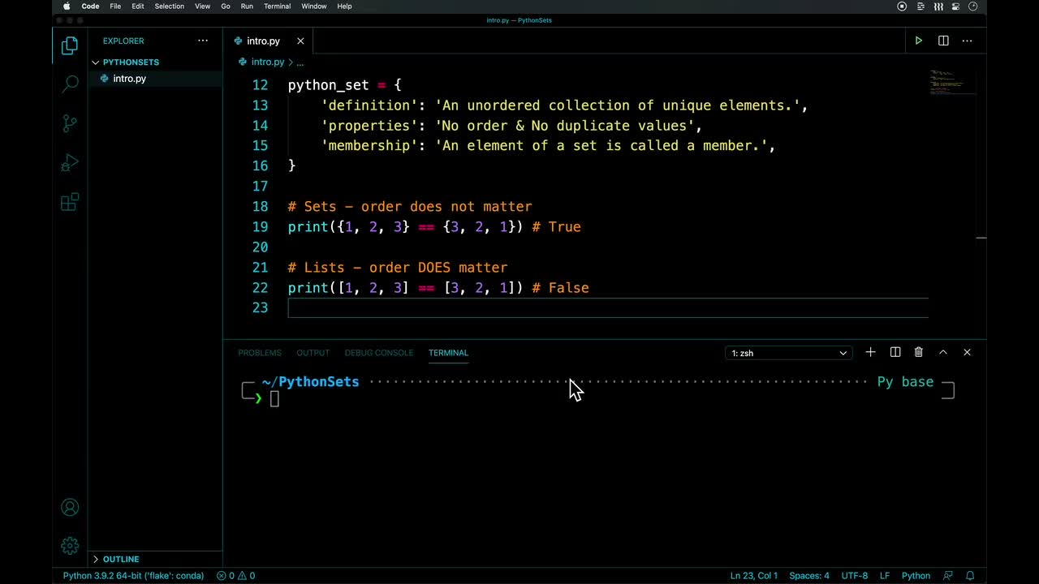This screenshot has width=1039, height=584.
Task: Click the Spaces: 4 indentation setting
Action: 809,576
